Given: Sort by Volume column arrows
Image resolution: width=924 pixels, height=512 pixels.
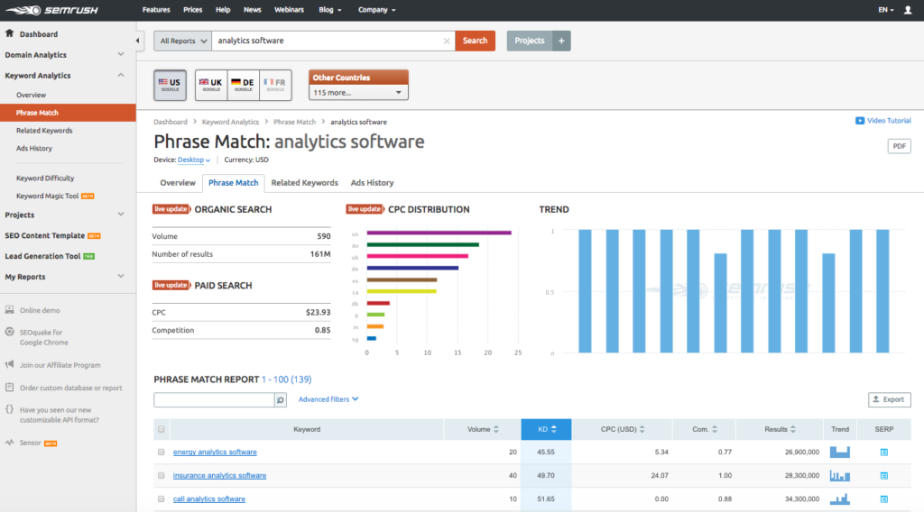Looking at the screenshot, I should click(496, 430).
